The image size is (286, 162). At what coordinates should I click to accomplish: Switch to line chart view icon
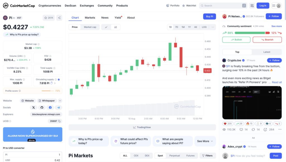(x=106, y=27)
